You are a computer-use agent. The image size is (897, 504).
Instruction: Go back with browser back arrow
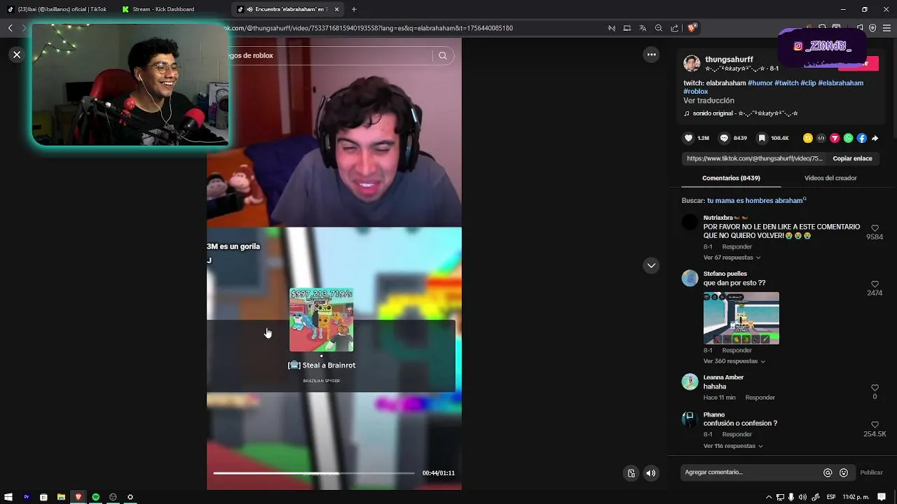10,28
